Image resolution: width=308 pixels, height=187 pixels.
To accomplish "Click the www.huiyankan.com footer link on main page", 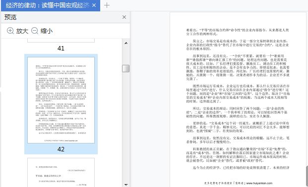I will click(x=259, y=183).
